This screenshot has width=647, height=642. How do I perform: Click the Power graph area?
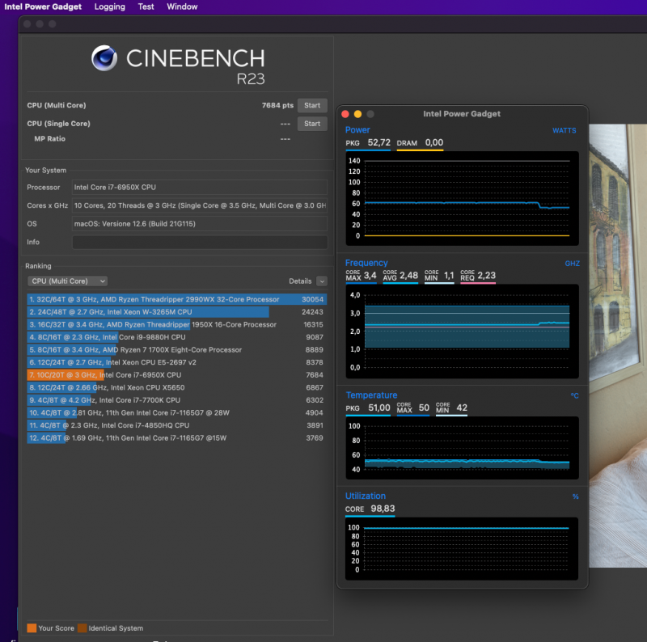click(462, 198)
